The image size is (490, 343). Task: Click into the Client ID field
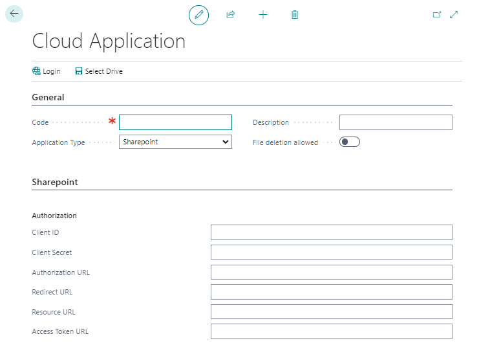point(332,232)
